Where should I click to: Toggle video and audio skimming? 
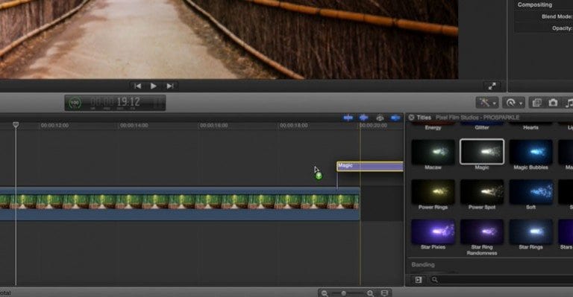[348, 118]
